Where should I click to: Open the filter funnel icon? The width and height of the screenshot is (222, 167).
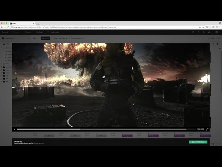220,49
